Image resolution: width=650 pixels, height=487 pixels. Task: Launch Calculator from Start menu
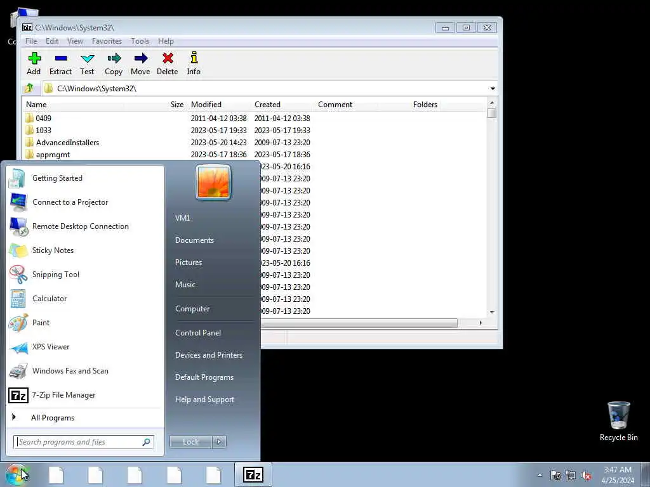coord(85,299)
